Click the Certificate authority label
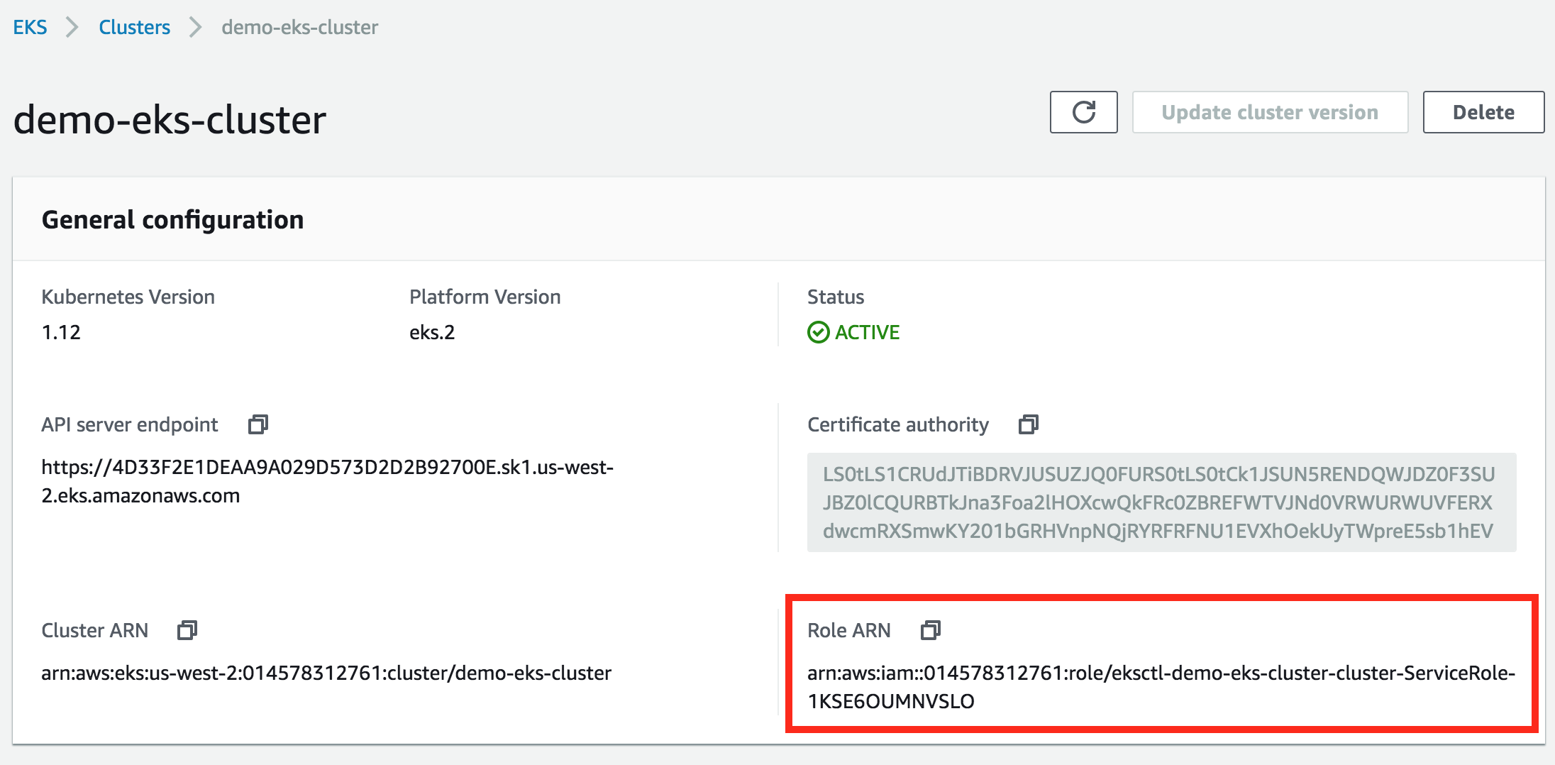The image size is (1555, 765). (x=897, y=424)
